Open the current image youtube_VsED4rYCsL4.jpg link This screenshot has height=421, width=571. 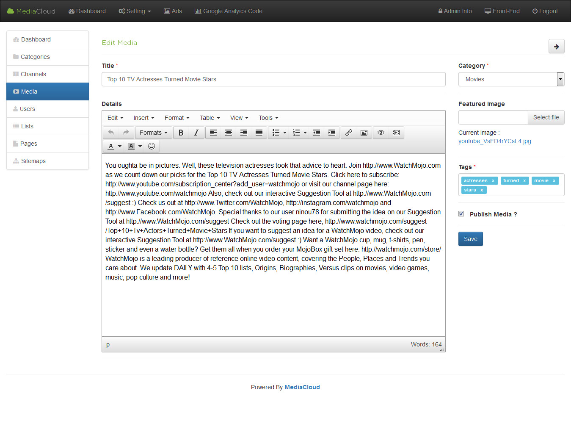coord(494,141)
